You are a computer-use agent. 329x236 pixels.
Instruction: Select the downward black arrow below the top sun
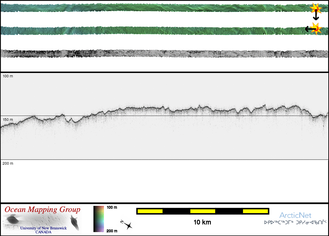[316, 17]
